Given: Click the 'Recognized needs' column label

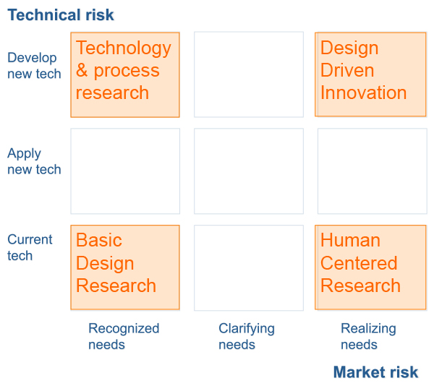Looking at the screenshot, I should click(x=123, y=336).
